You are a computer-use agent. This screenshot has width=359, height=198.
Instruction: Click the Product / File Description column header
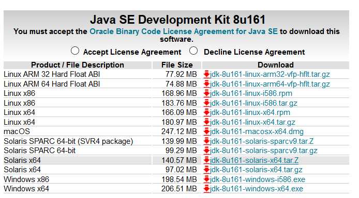(x=78, y=65)
